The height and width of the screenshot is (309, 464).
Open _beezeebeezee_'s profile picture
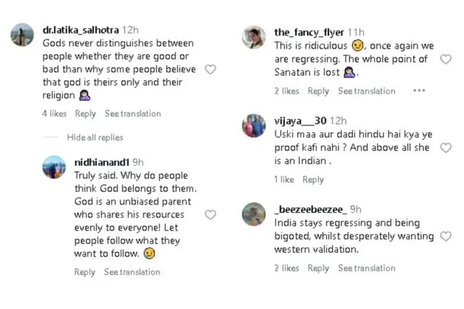pos(254,214)
